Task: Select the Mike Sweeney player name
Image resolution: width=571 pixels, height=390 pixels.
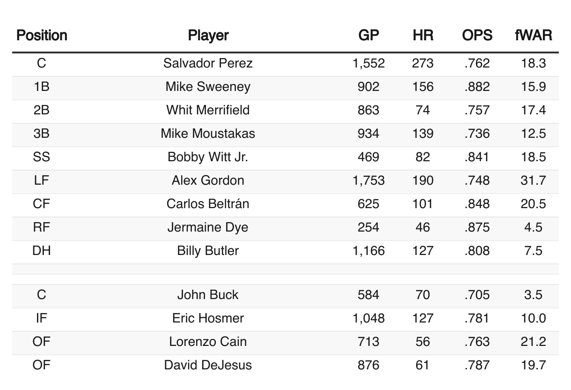Action: pos(208,87)
